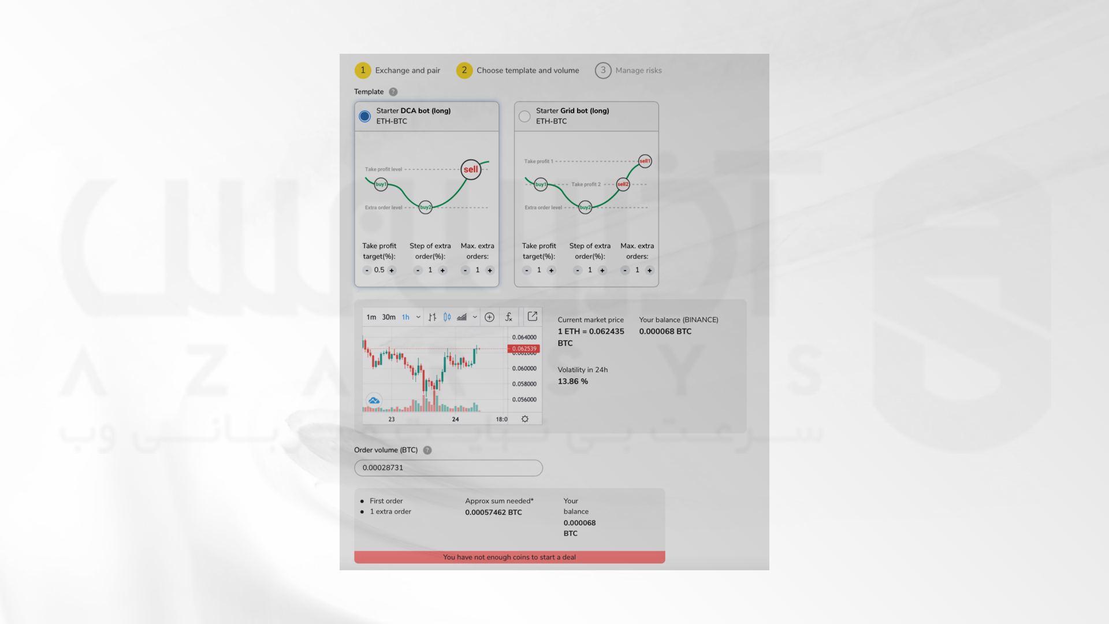
Task: Click the candlestick chart icon
Action: tap(447, 317)
